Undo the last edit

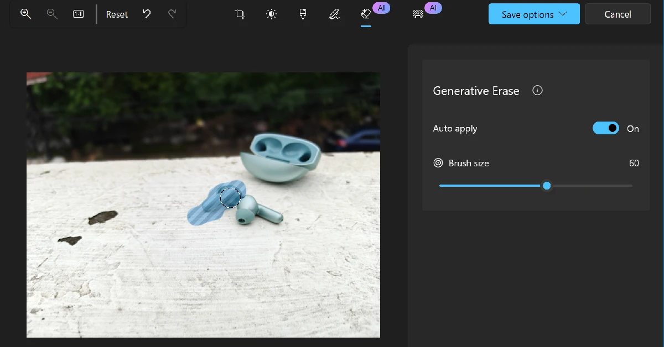[147, 14]
